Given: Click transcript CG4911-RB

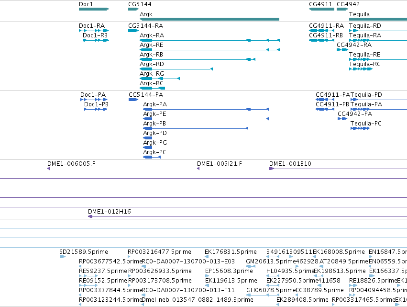Looking at the screenshot, I should tap(326, 35).
